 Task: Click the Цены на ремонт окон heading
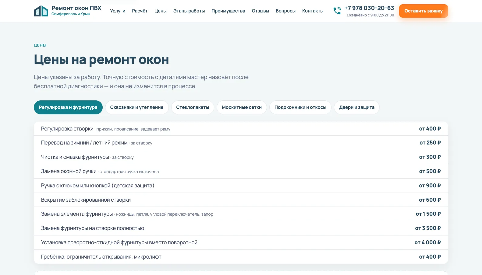(x=101, y=60)
